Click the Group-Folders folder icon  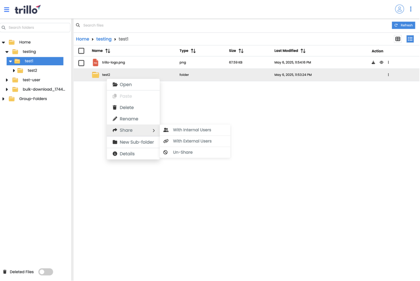pyautogui.click(x=11, y=99)
